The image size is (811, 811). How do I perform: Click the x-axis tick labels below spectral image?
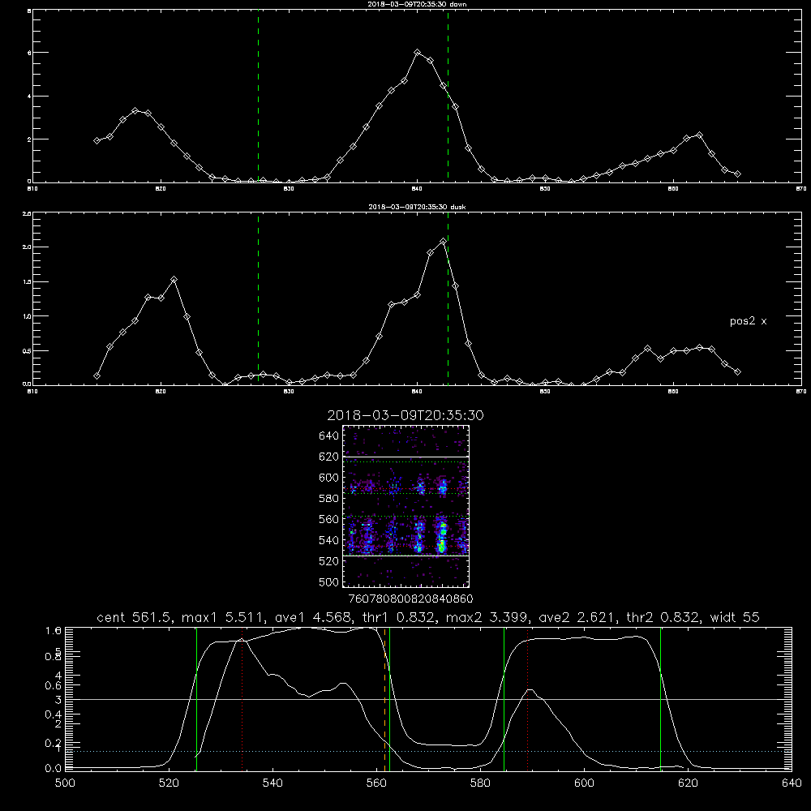411,599
